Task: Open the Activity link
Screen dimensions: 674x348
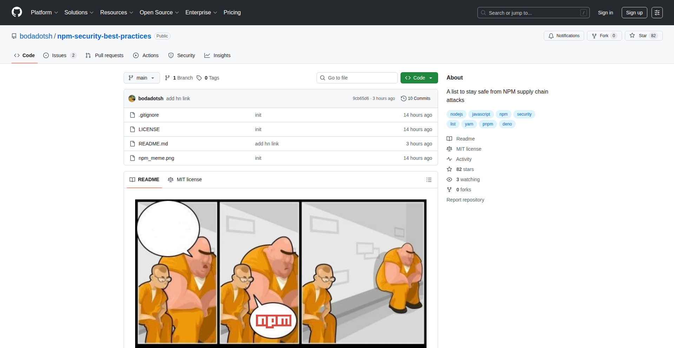Action: click(x=459, y=159)
